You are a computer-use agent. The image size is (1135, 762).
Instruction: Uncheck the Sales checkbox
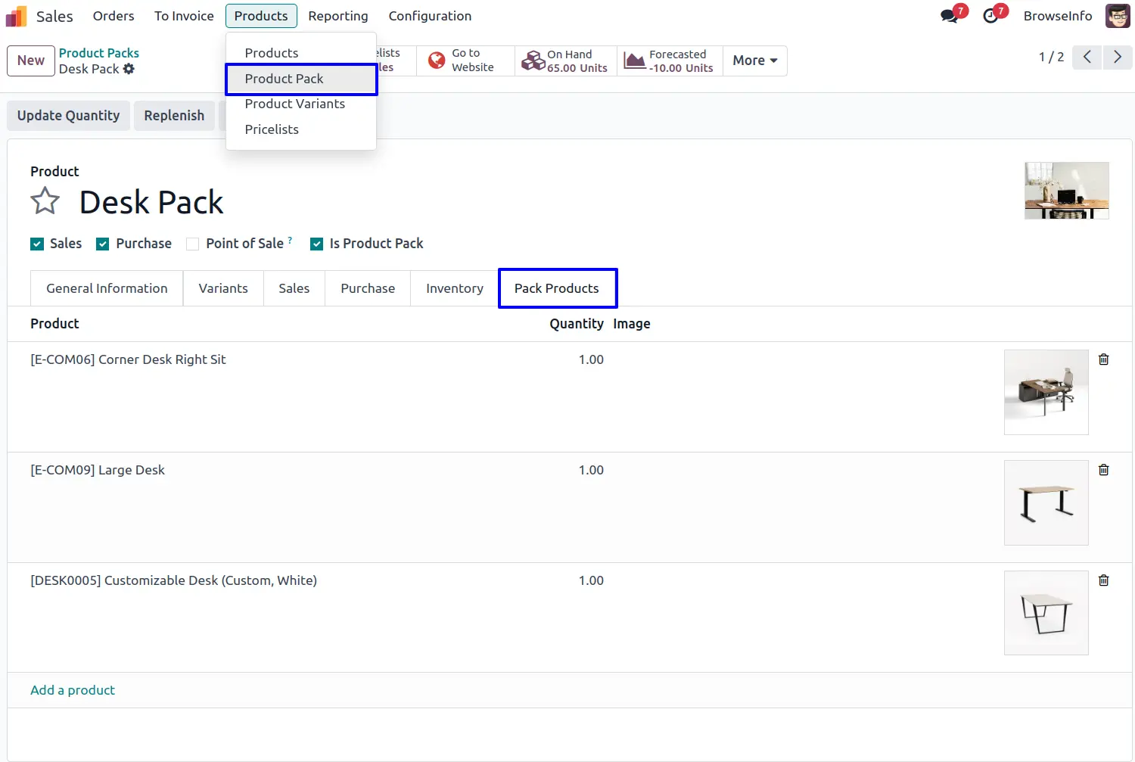pos(37,244)
